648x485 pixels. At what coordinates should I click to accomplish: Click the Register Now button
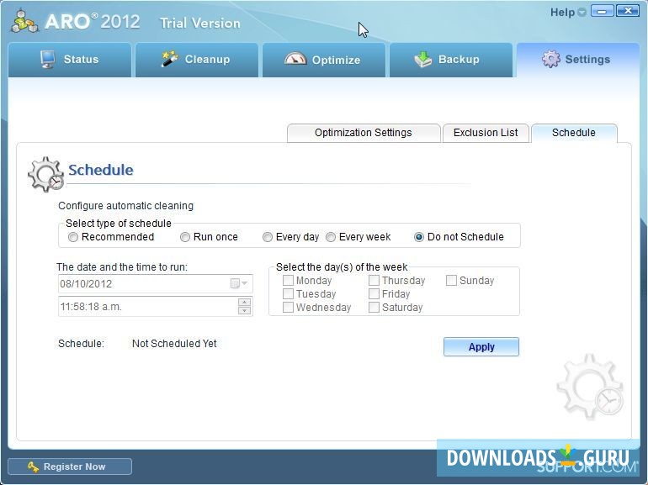coord(70,467)
